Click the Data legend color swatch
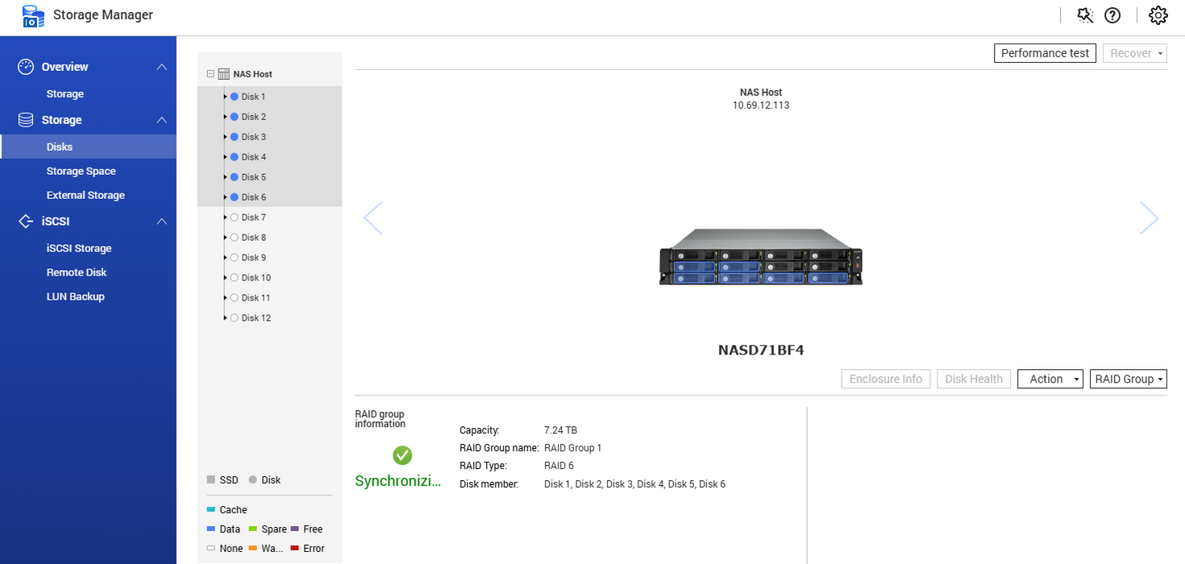1185x564 pixels. click(x=211, y=529)
